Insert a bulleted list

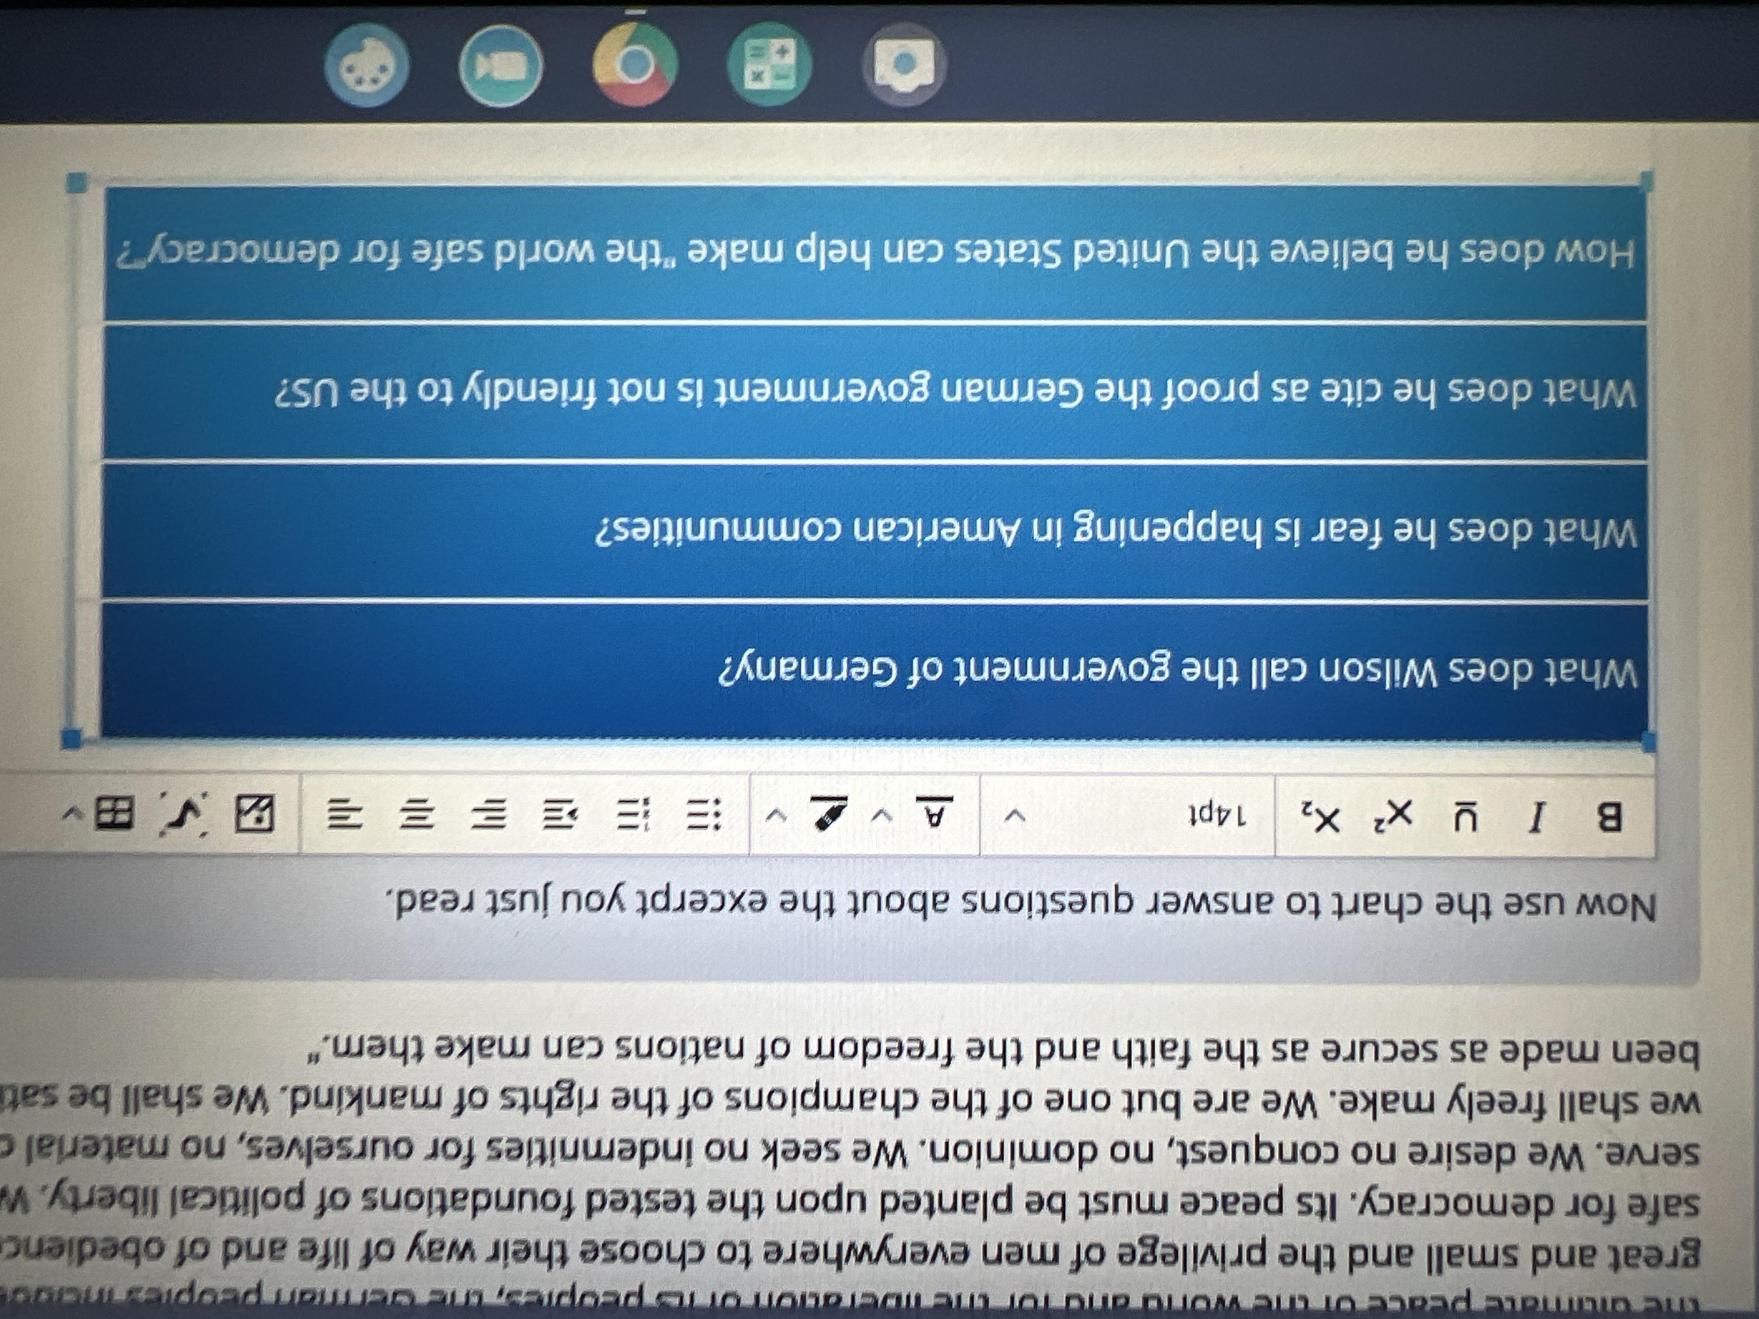click(x=703, y=814)
